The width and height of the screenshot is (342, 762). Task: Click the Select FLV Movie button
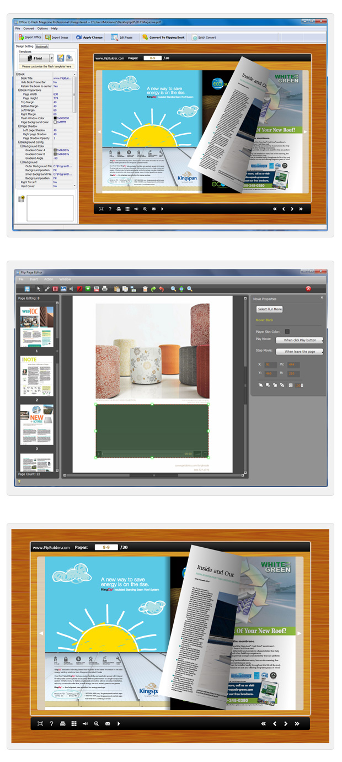[x=270, y=309]
